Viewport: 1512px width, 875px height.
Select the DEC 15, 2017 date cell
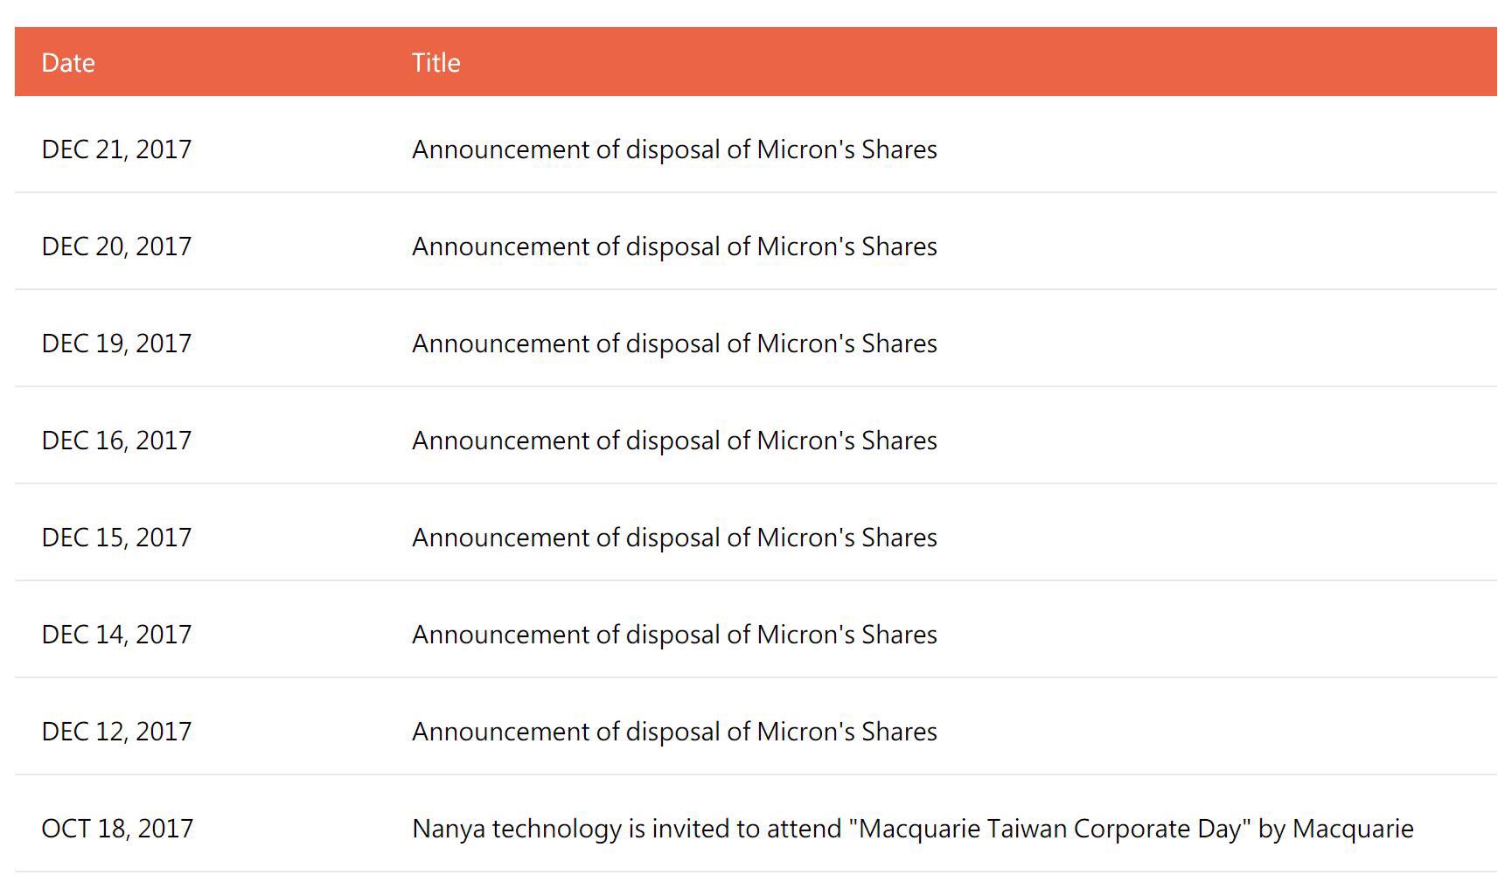coord(116,538)
